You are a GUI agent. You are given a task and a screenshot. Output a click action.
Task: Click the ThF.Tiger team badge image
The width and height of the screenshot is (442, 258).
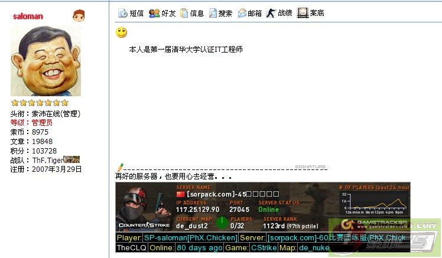(71, 159)
